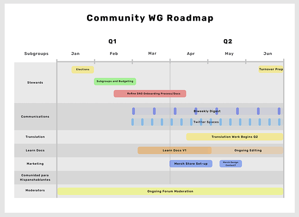The height and width of the screenshot is (217, 299).
Task: Select the Ongoing Editing bar
Action: 247,151
